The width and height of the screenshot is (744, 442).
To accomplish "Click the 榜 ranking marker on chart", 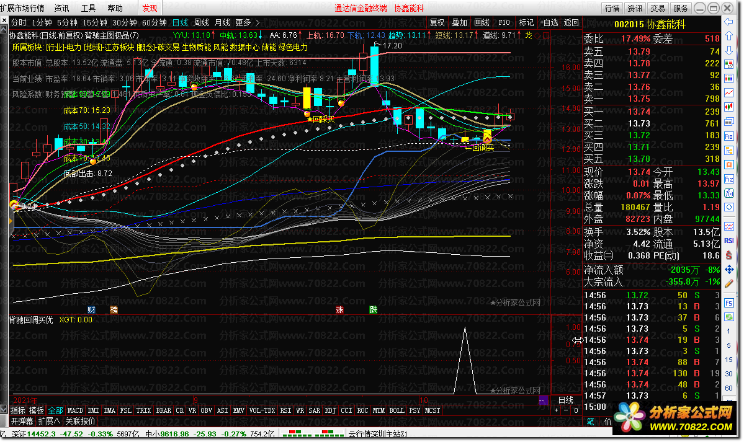I will click(x=114, y=310).
